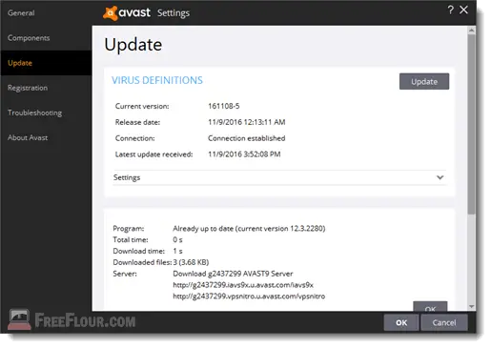Viewport: 491px width, 348px height.
Task: Click the Cancel button
Action: tap(444, 322)
